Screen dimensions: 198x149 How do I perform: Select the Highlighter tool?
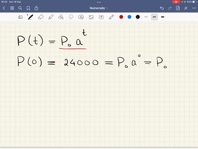tap(51, 17)
